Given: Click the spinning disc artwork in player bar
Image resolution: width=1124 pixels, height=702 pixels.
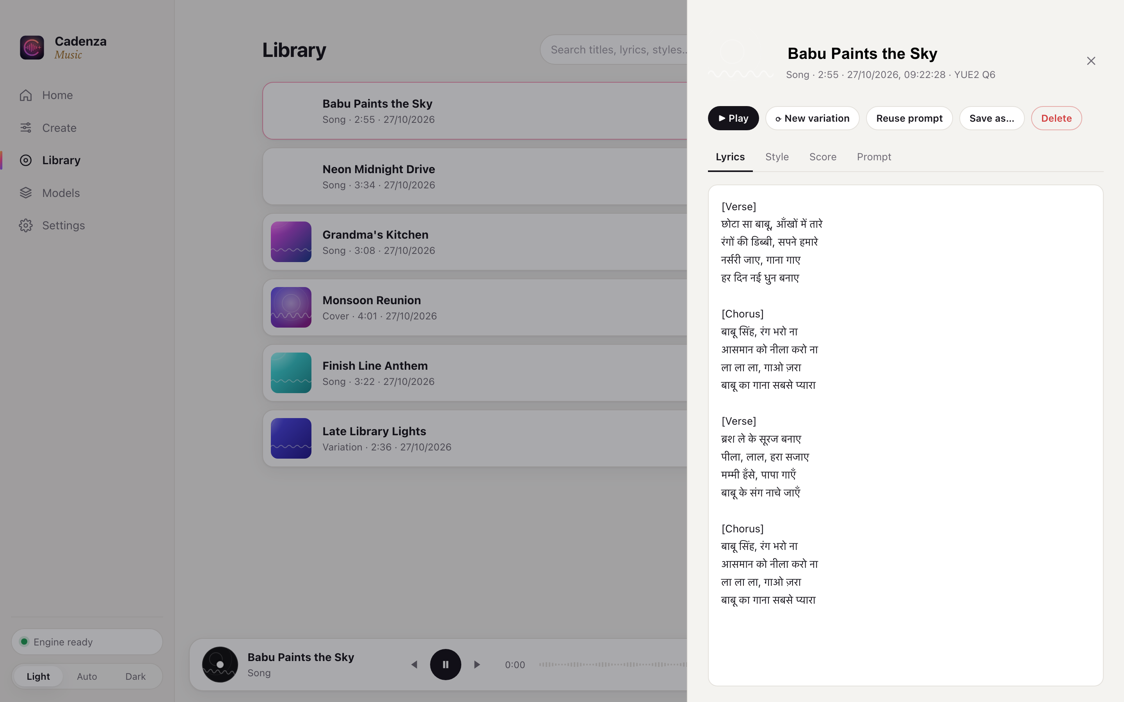Looking at the screenshot, I should point(220,665).
